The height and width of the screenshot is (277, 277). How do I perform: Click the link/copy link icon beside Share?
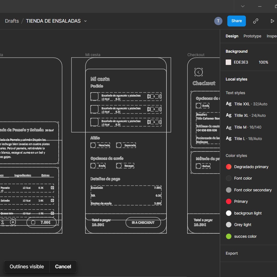(256, 21)
